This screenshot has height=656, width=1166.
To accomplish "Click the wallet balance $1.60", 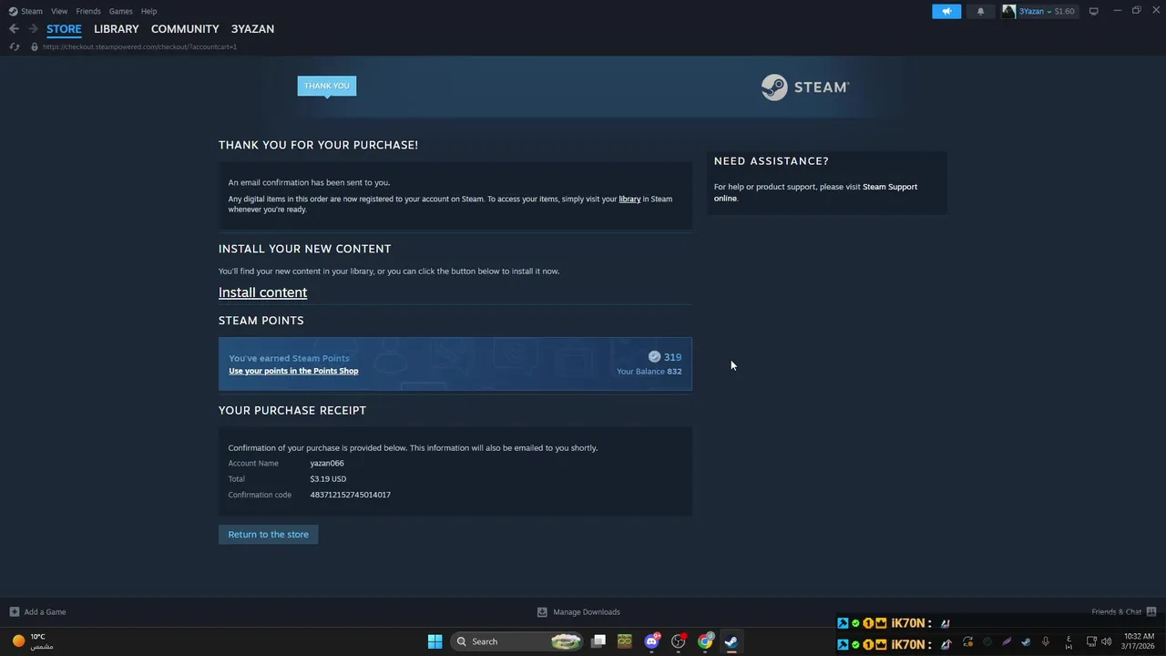I will click(x=1064, y=11).
